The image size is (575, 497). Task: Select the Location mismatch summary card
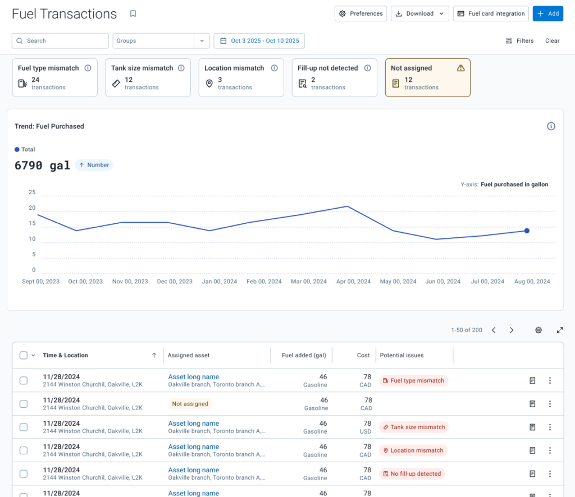click(x=241, y=77)
